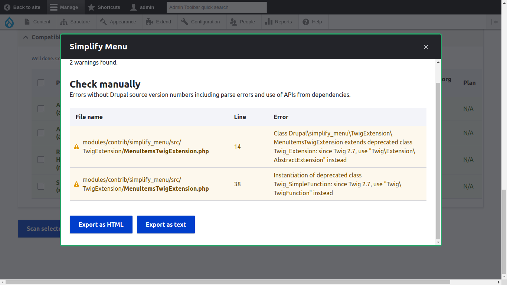This screenshot has width=507, height=285.
Task: Click the Twig_Extension deprecated class error text
Action: pyautogui.click(x=344, y=147)
